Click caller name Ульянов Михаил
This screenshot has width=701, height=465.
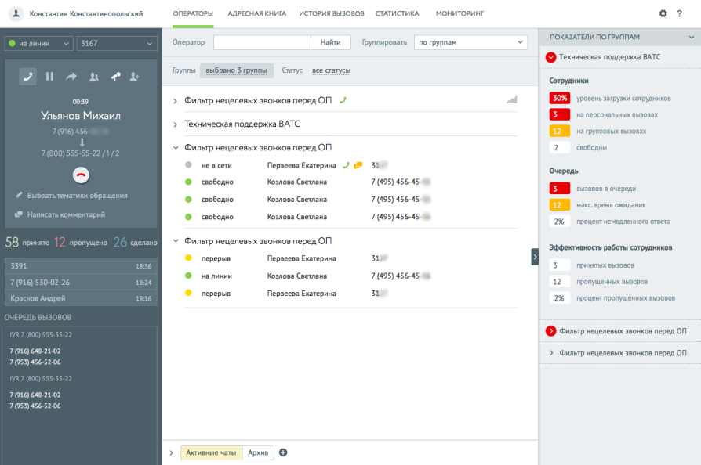[81, 116]
